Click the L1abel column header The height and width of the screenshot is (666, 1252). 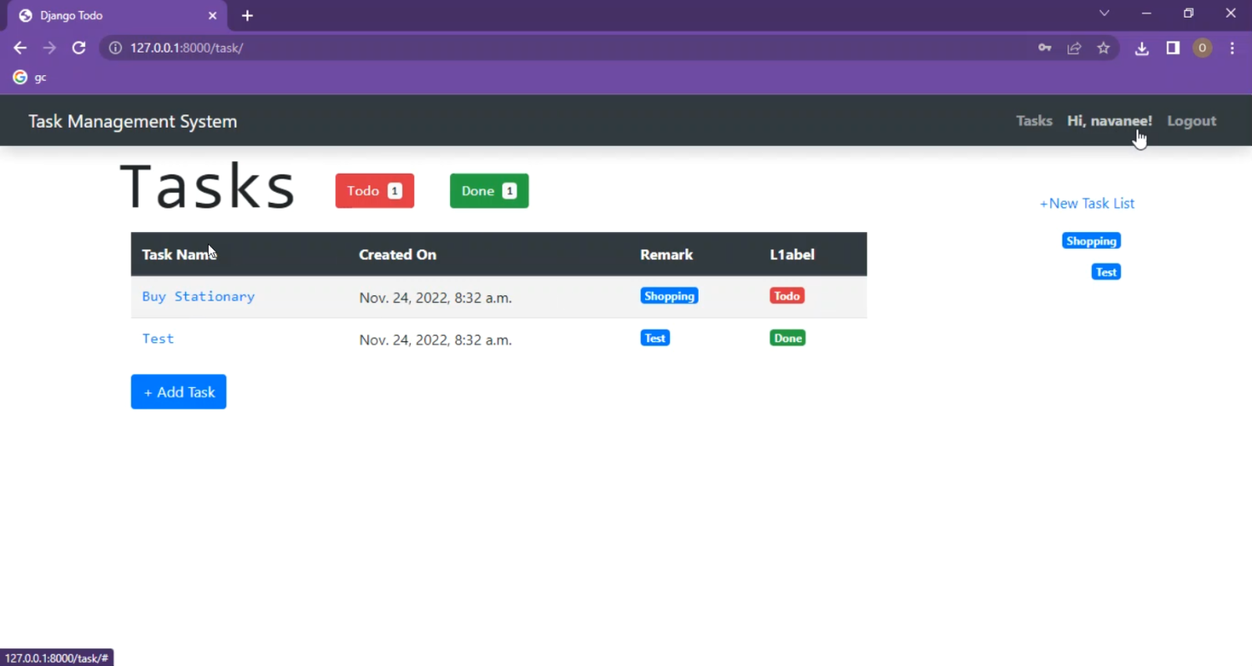coord(792,255)
